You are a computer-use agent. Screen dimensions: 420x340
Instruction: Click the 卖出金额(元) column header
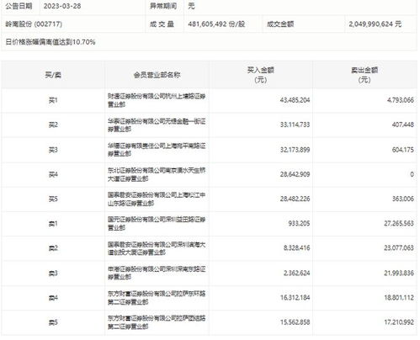[x=364, y=75]
